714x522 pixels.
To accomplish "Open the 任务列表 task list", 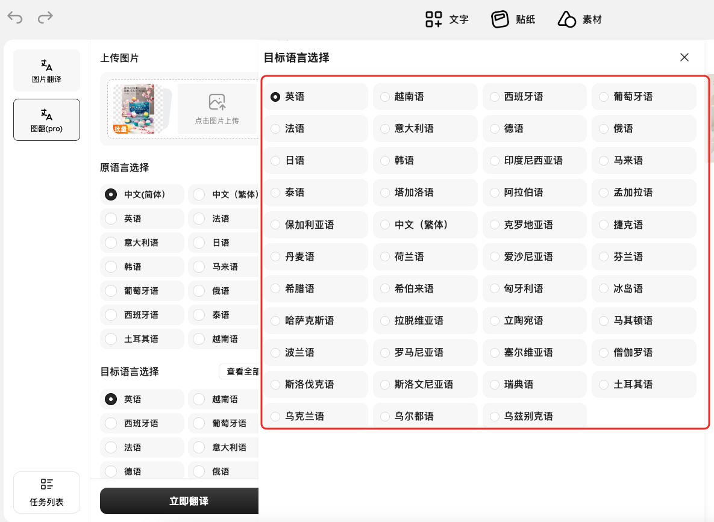I will pyautogui.click(x=46, y=492).
